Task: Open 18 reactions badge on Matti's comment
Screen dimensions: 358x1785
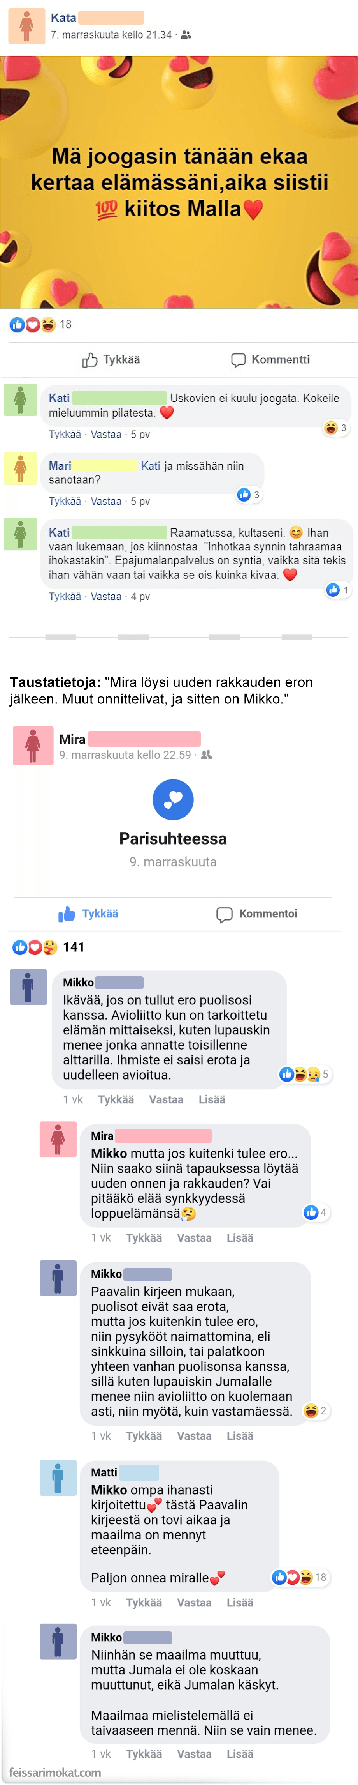Action: click(x=300, y=1577)
